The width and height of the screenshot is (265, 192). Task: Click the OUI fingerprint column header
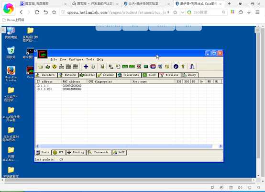[109, 81]
